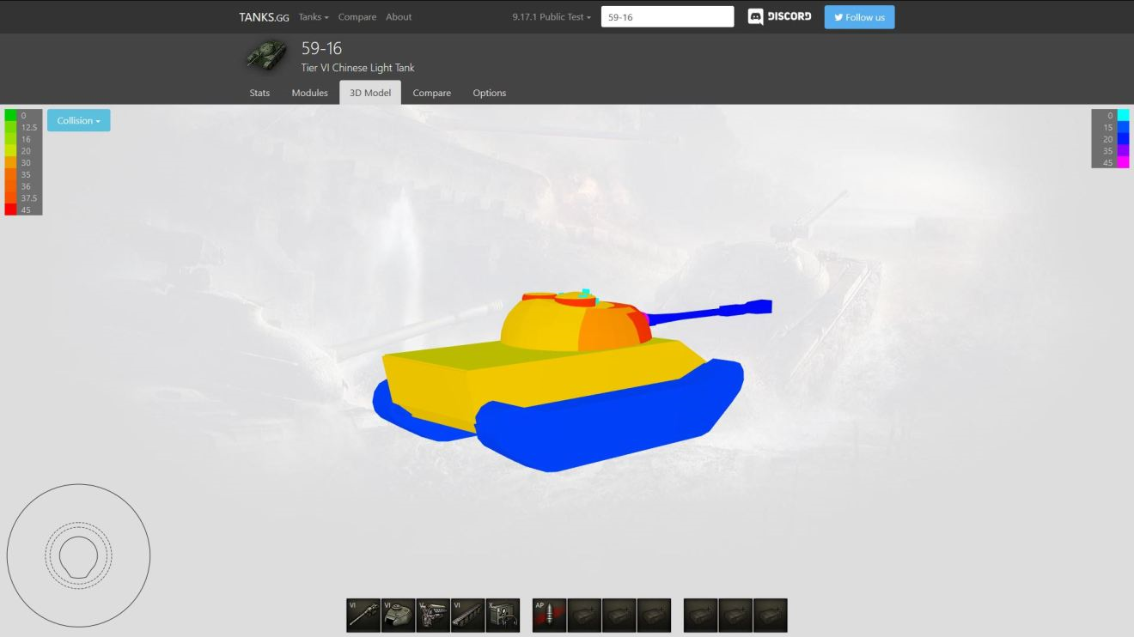Screen dimensions: 1134x637
Task: Open the About link in navbar
Action: (x=399, y=17)
